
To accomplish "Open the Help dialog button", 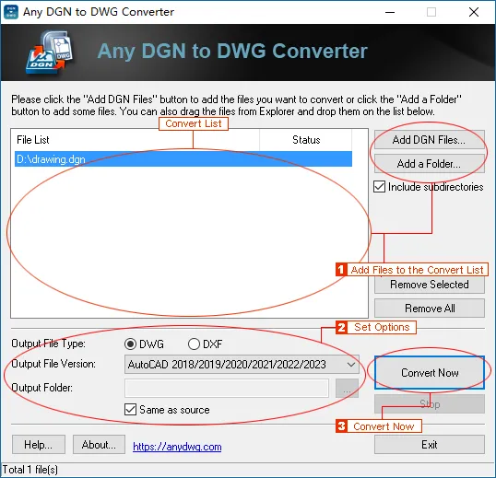I will [x=39, y=445].
